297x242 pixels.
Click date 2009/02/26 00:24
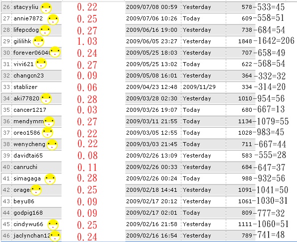click(151, 178)
